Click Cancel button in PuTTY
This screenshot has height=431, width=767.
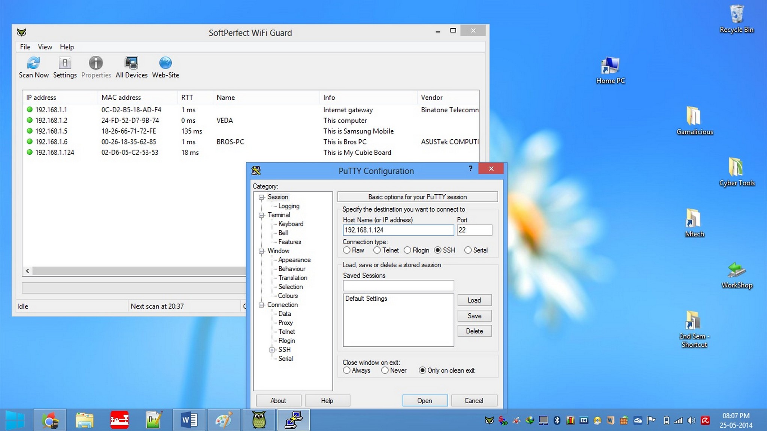click(474, 401)
